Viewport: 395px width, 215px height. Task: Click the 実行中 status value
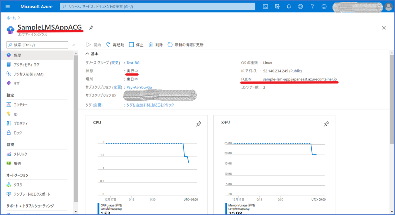132,71
